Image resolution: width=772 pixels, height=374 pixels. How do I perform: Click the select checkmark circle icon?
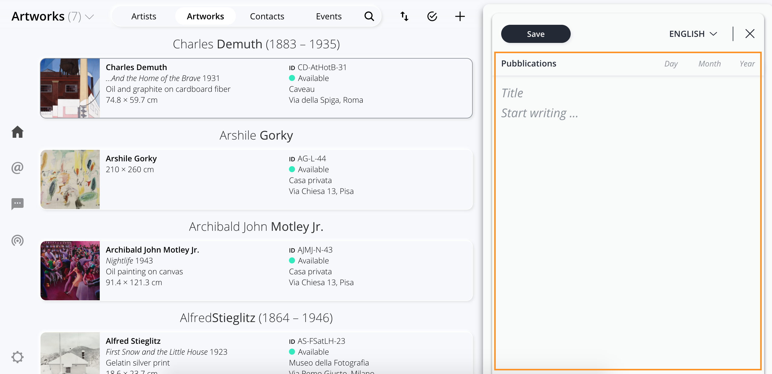432,16
